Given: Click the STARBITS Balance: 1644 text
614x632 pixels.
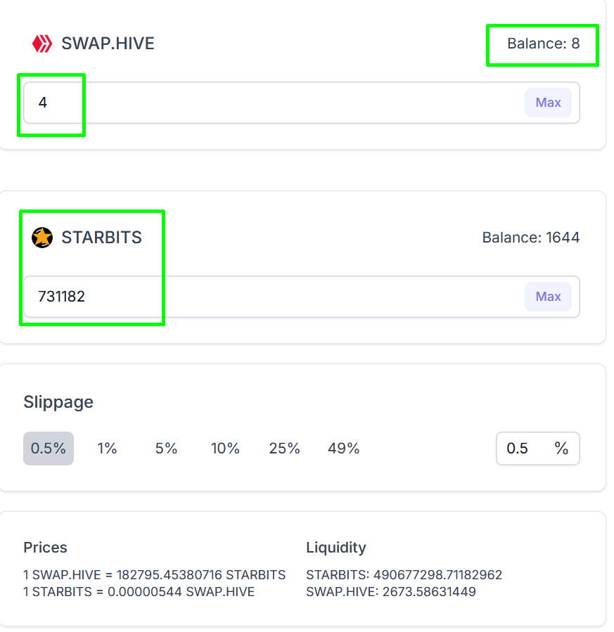Looking at the screenshot, I should click(530, 238).
